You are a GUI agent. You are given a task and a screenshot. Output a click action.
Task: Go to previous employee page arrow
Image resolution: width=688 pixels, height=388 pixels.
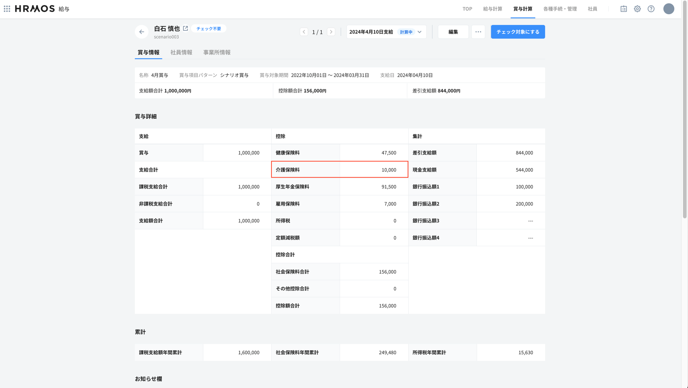click(304, 32)
